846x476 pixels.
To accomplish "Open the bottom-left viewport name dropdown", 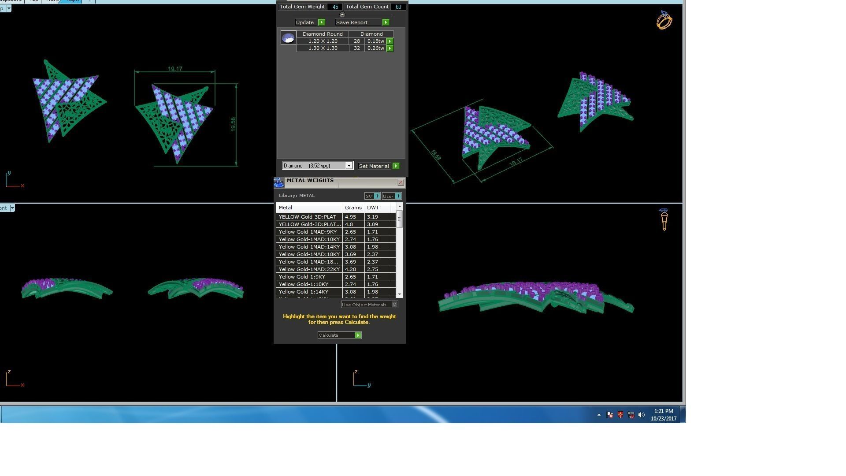I will point(12,208).
